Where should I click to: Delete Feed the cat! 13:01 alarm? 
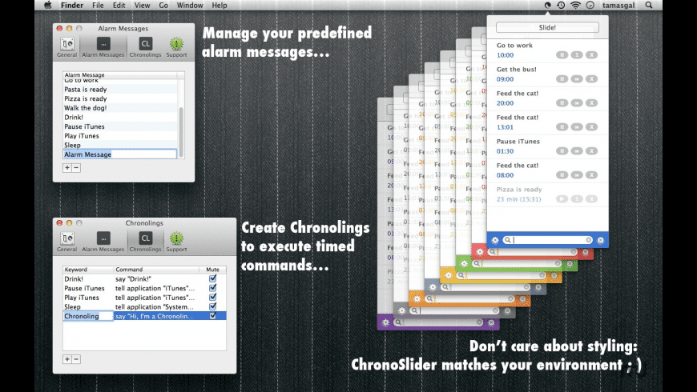(591, 127)
